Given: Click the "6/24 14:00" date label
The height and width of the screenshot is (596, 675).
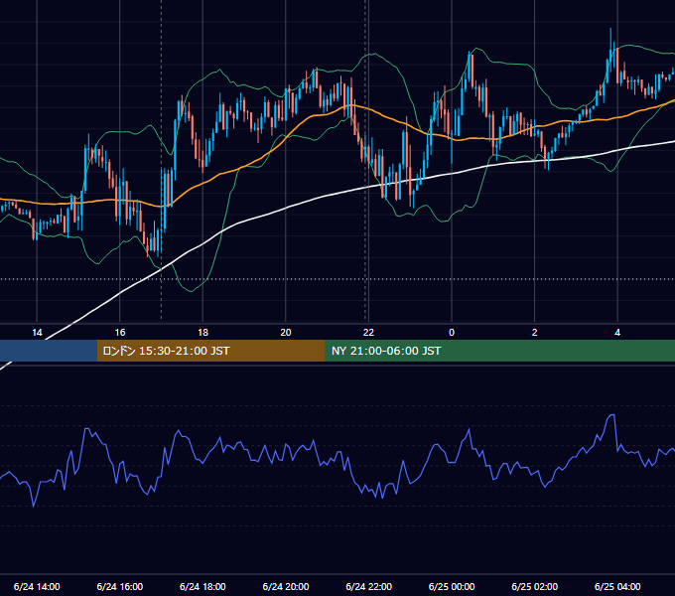Looking at the screenshot, I should click(37, 586).
